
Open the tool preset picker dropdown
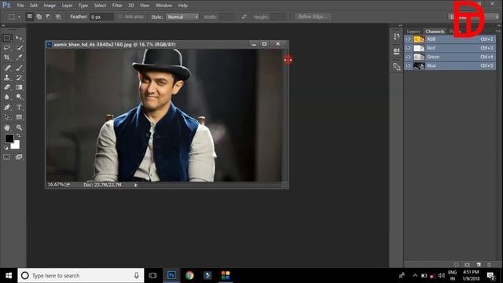coord(14,17)
